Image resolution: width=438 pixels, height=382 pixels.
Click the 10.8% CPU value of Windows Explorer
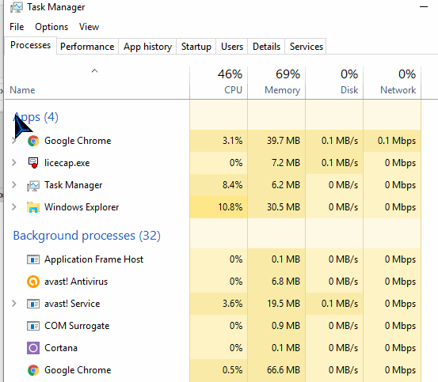click(x=230, y=207)
